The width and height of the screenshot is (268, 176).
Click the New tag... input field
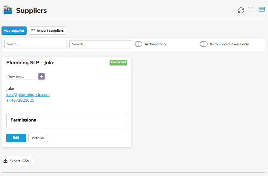coord(21,76)
